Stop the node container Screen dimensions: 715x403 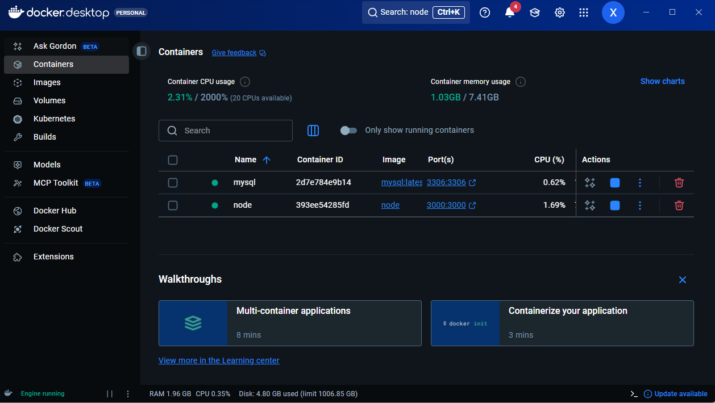coord(615,205)
